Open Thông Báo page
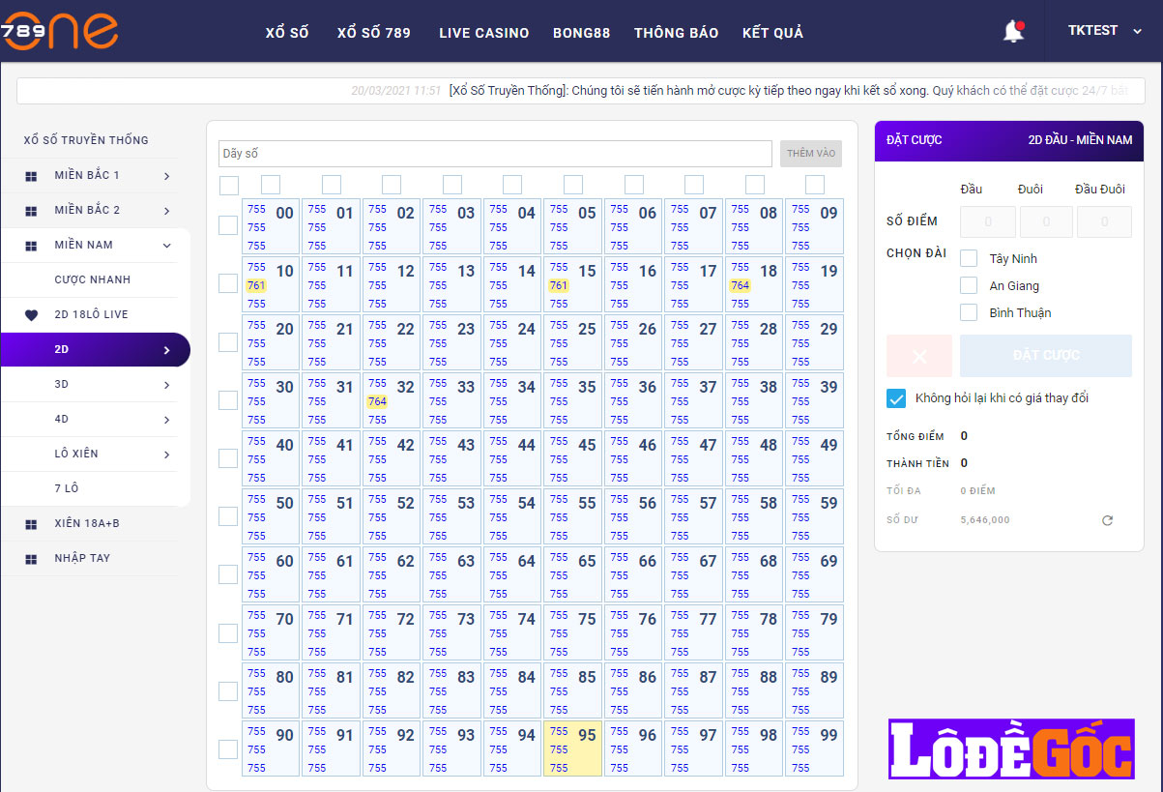The image size is (1163, 792). coord(677,33)
